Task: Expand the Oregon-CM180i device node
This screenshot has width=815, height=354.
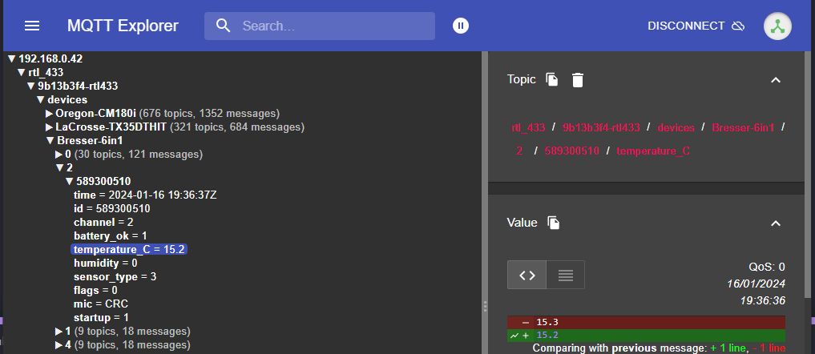Action: [50, 114]
